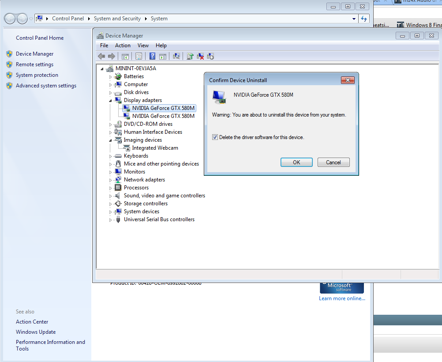The height and width of the screenshot is (362, 442).
Task: Click the Keyboards category icon
Action: [118, 156]
